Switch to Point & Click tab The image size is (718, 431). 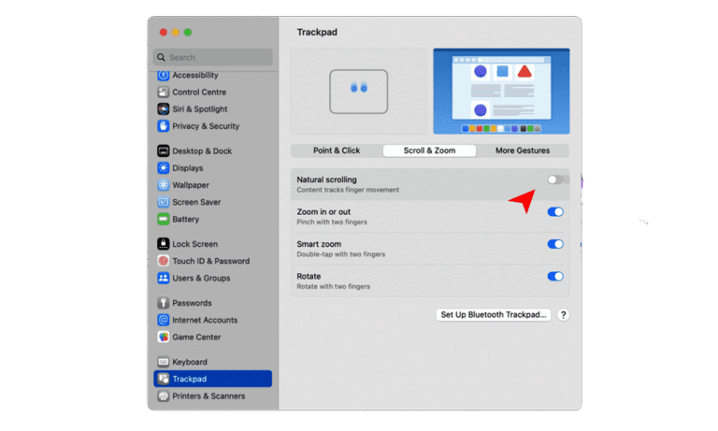tap(337, 151)
